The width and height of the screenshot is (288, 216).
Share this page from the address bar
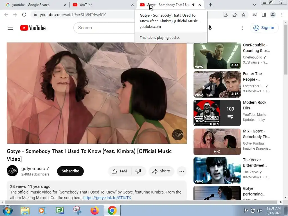point(235,15)
